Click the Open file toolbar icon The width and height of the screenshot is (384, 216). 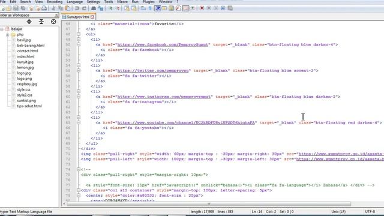(9, 8)
